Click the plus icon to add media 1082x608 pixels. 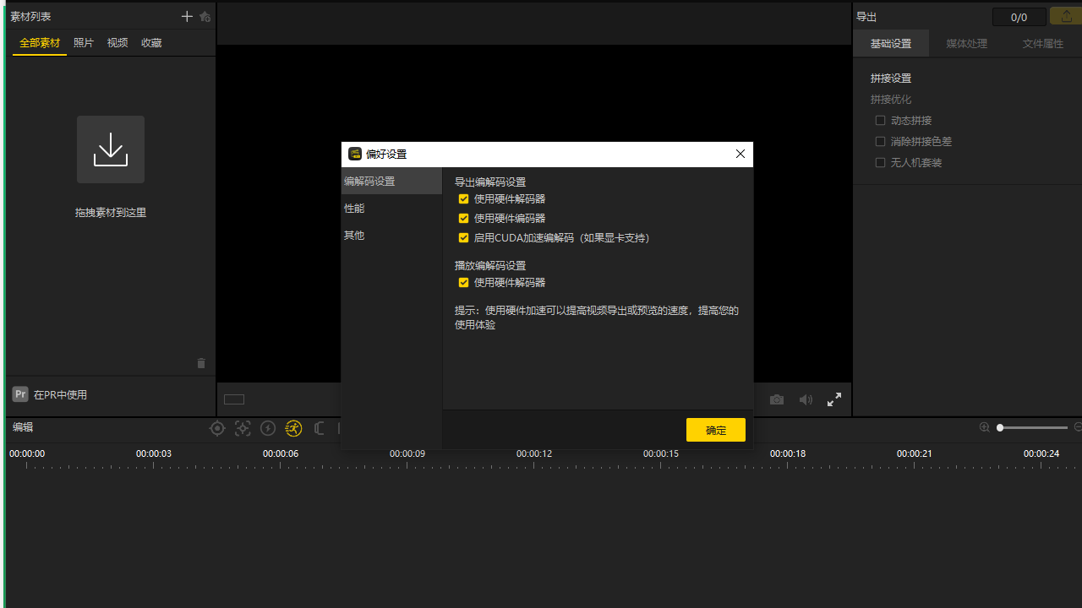pos(187,16)
